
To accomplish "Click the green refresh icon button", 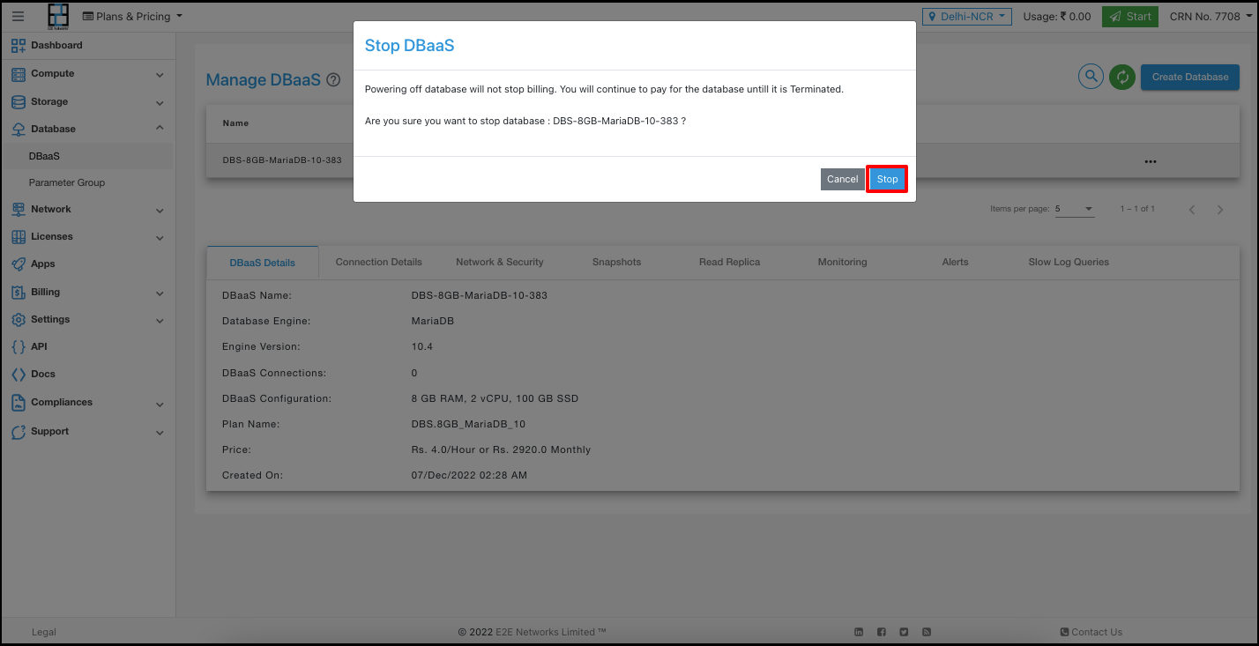I will coord(1122,77).
